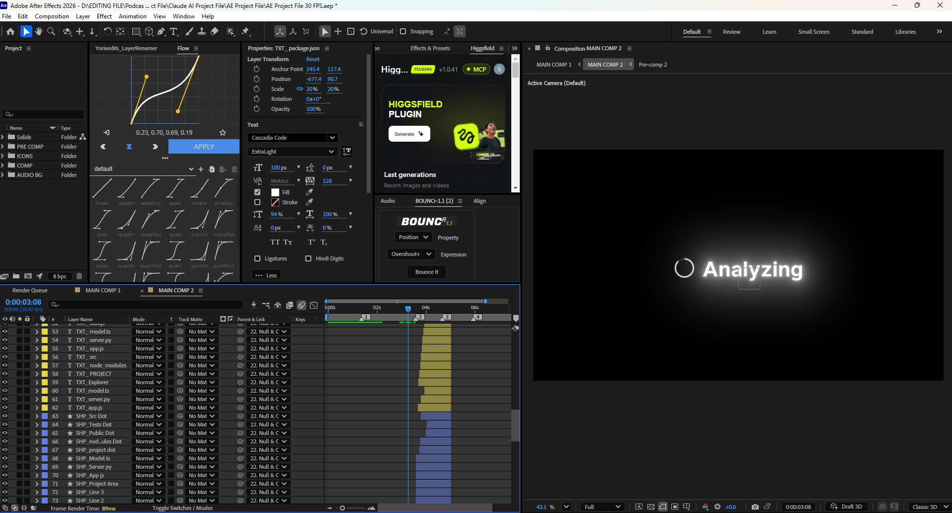Favorite the Flow curve with the star icon
The height and width of the screenshot is (513, 952).
coord(223,133)
